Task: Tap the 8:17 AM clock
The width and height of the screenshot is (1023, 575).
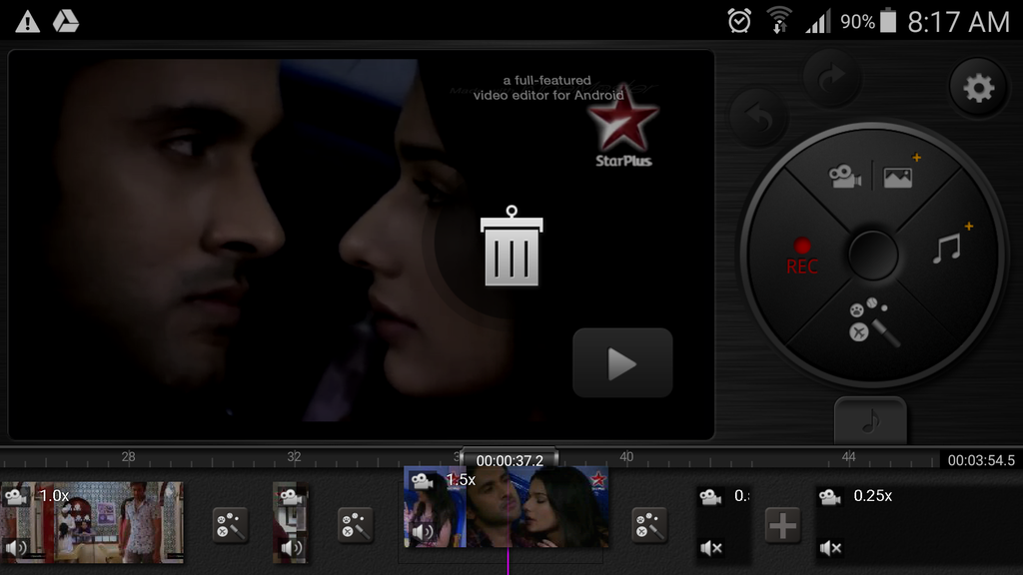Action: click(958, 22)
